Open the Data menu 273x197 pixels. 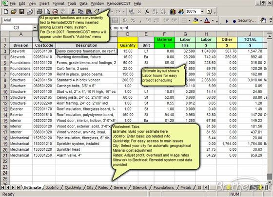[83, 3]
